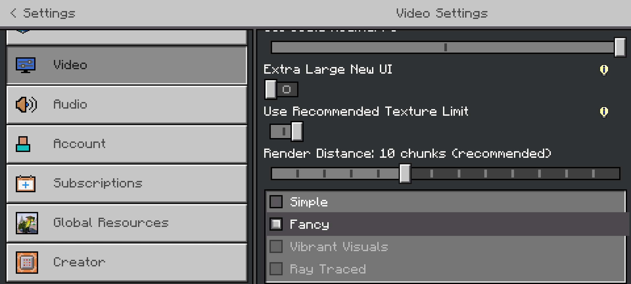The width and height of the screenshot is (631, 284).
Task: Switch to the Subscriptions section
Action: point(127,184)
